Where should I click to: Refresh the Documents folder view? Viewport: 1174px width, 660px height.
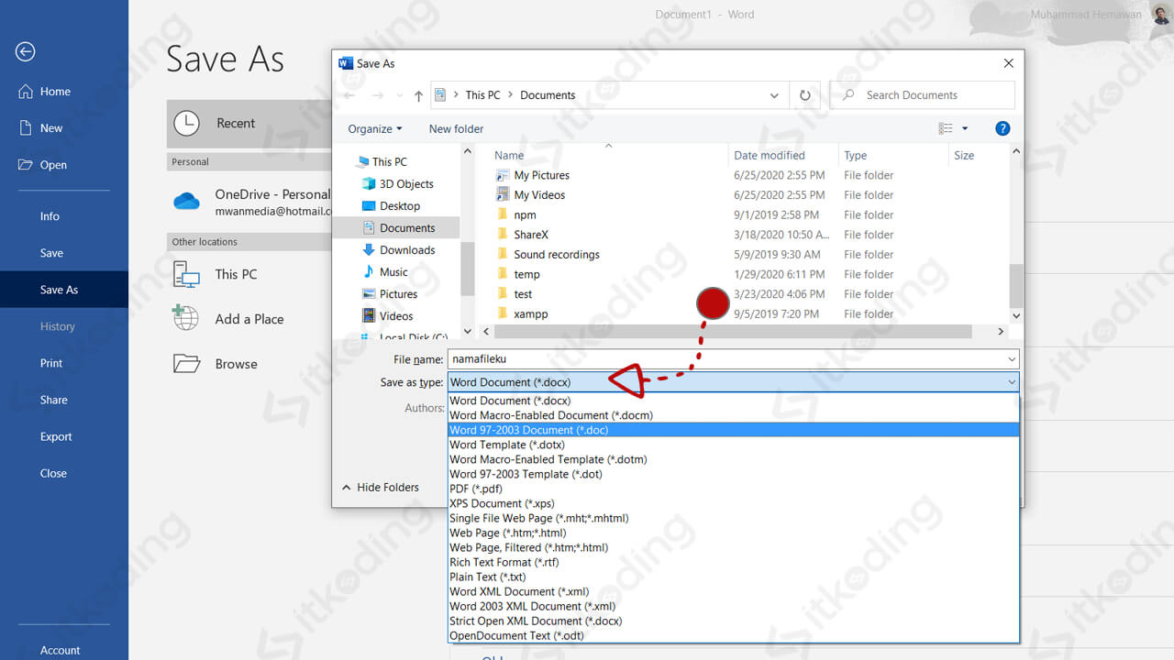(x=804, y=95)
